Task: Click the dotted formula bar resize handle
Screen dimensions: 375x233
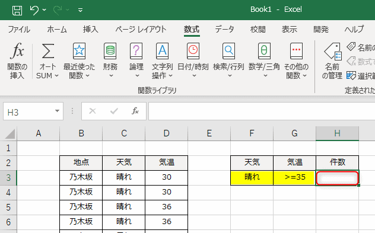Action: pos(72,111)
